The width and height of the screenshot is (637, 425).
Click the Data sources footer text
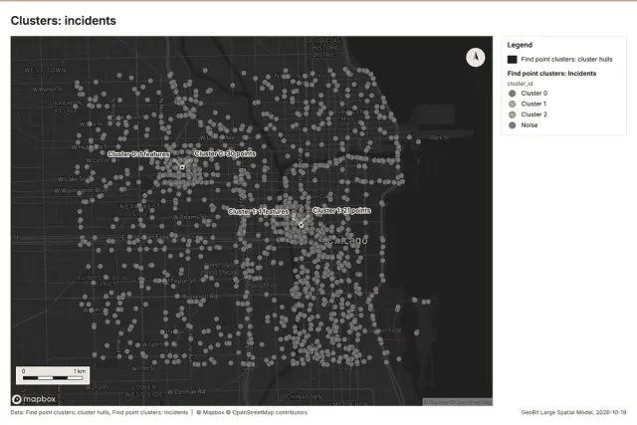pos(100,412)
